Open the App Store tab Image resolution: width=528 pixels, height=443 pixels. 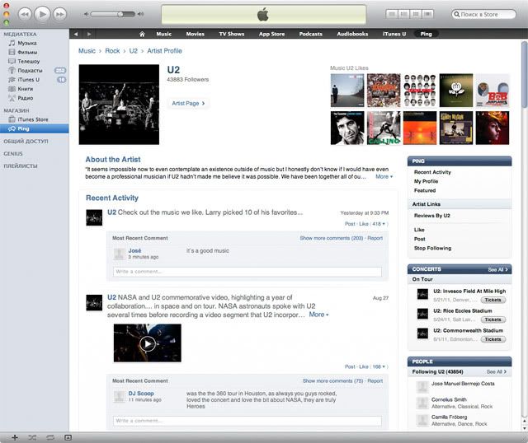[271, 34]
